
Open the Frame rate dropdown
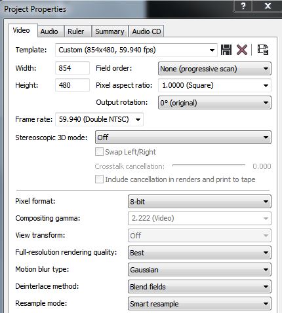99,119
